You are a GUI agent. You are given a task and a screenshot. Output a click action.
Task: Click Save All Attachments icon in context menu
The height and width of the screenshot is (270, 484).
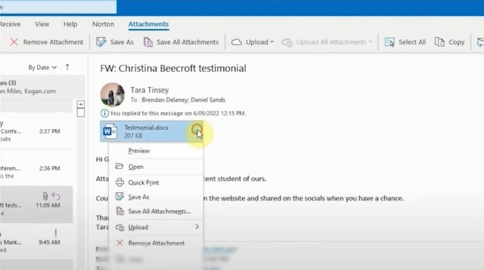[x=120, y=212]
